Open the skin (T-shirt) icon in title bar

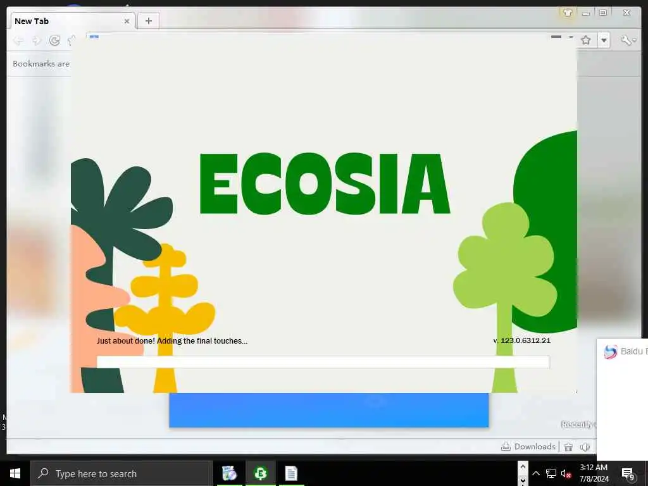tap(568, 13)
